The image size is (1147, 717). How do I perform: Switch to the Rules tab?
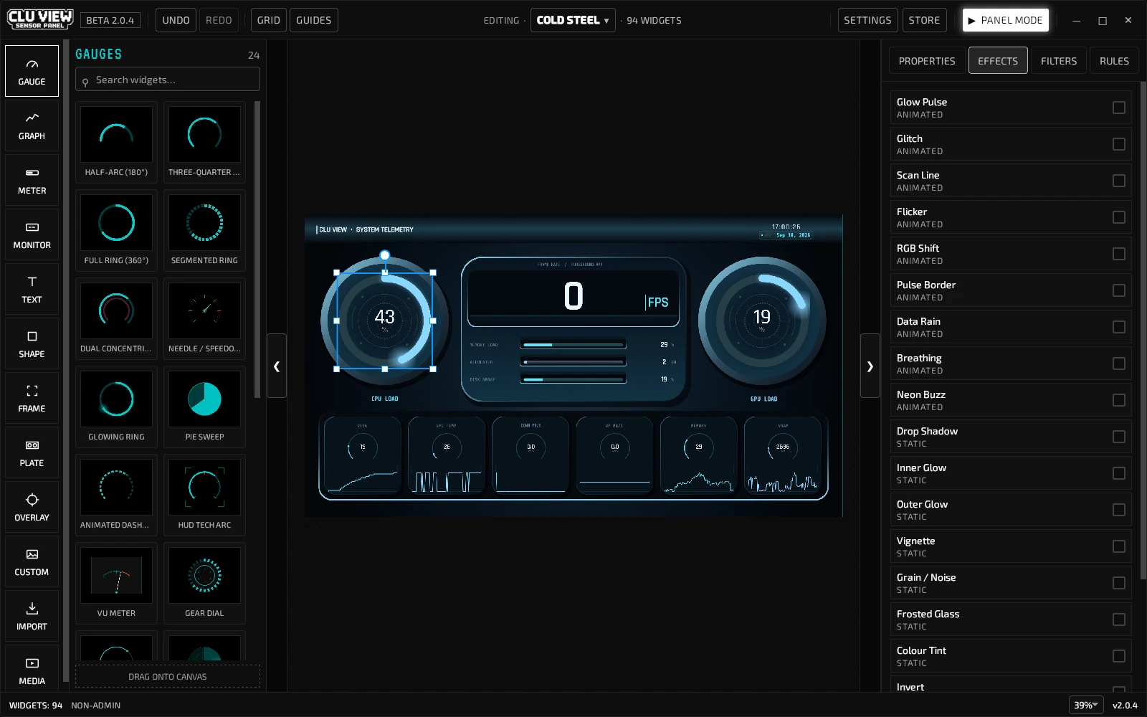[x=1114, y=61]
